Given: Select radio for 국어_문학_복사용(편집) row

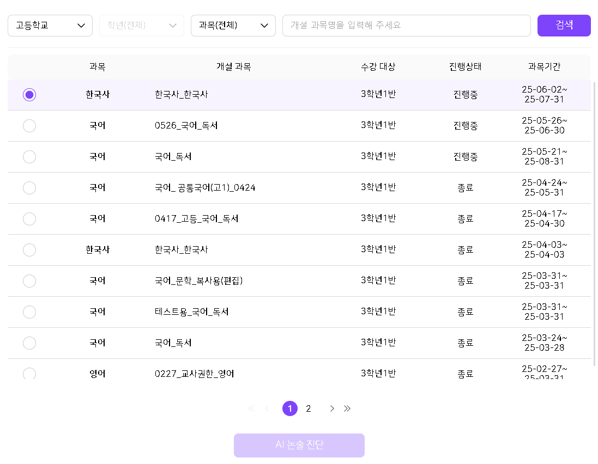Looking at the screenshot, I should coord(29,281).
